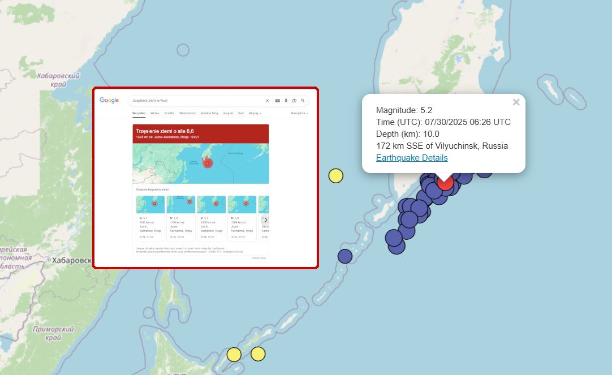
Task: Click the isolated blue marker near the Kuril Islands
Action: 345,256
